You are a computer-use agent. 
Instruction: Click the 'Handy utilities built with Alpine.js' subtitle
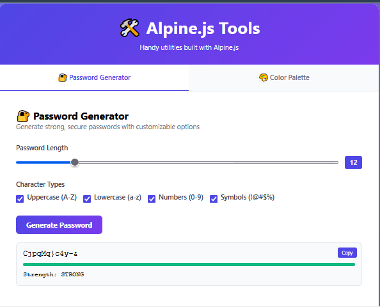[x=189, y=47]
